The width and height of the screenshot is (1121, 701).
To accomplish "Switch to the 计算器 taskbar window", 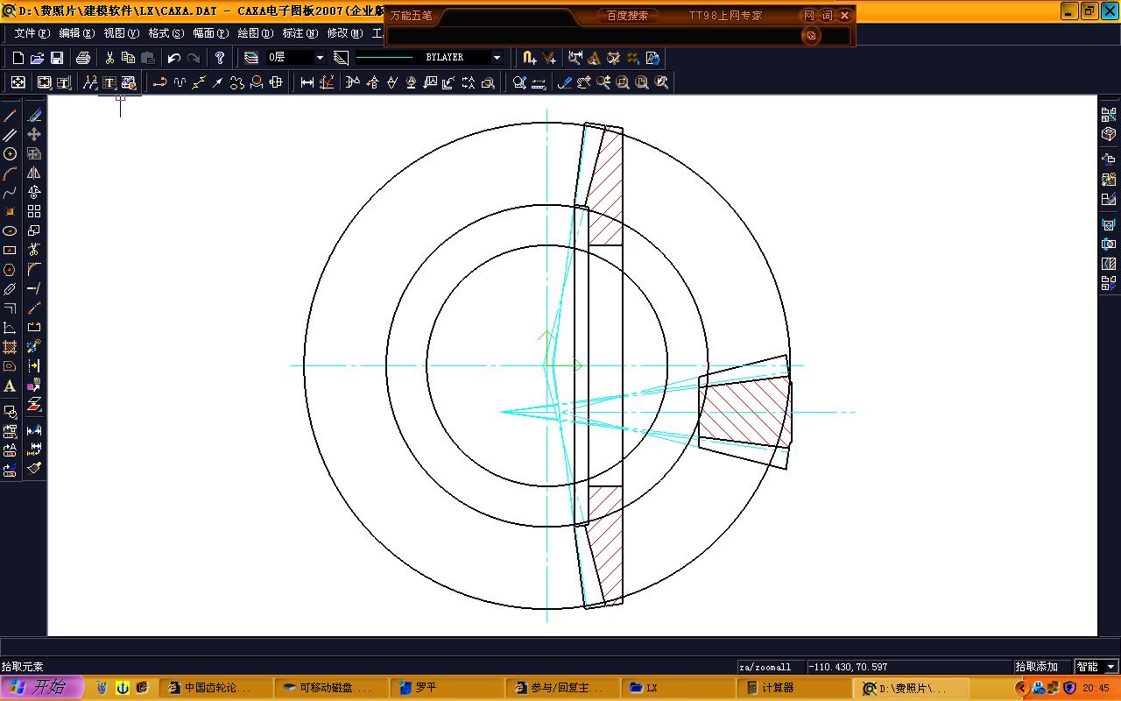I will [793, 688].
